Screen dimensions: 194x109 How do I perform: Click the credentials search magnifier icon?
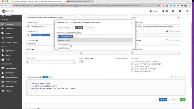[28, 35]
